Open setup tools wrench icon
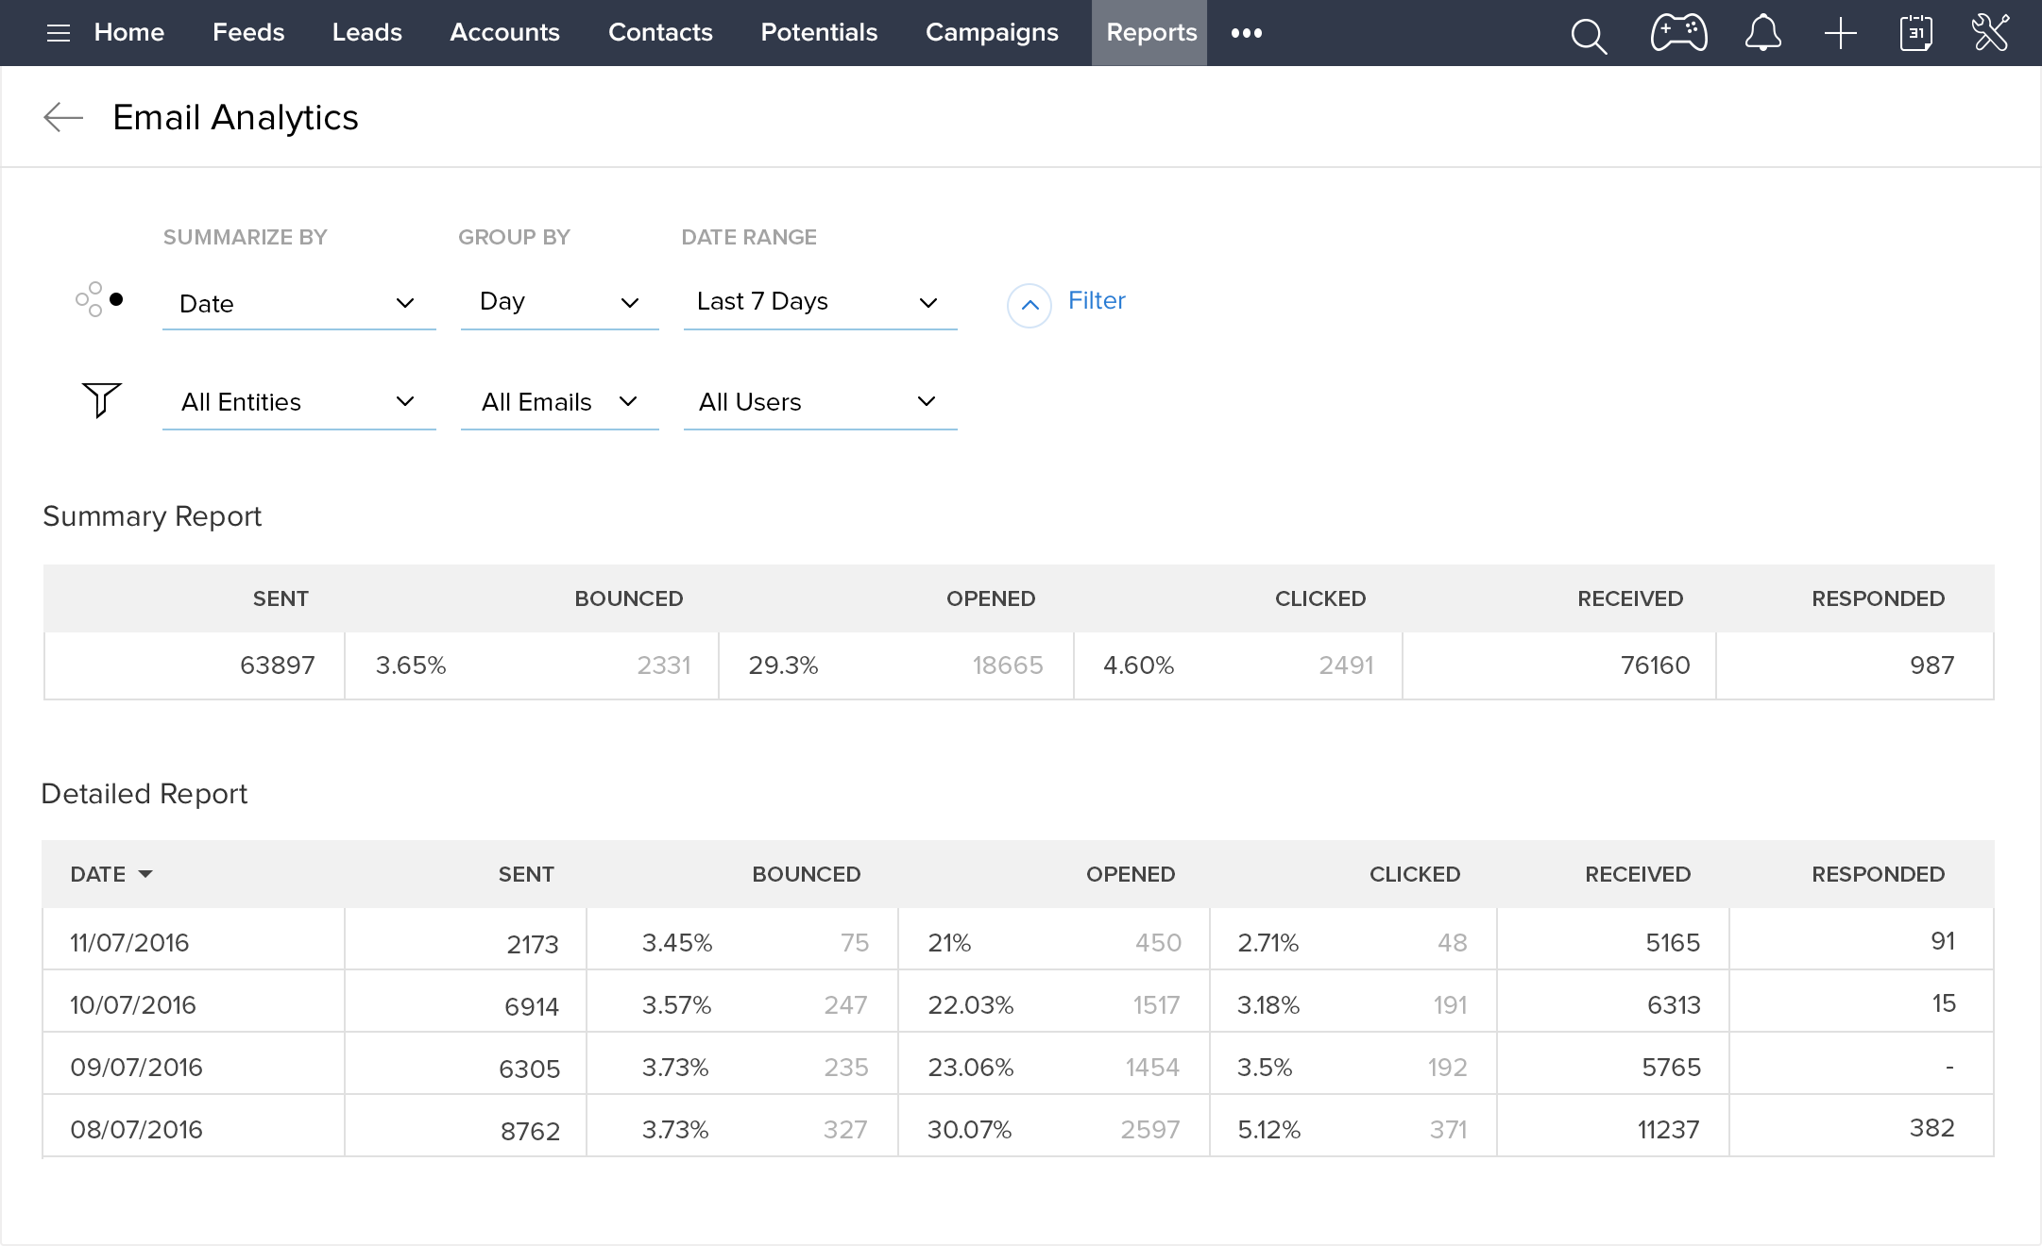Viewport: 2042px width, 1246px height. [1991, 33]
